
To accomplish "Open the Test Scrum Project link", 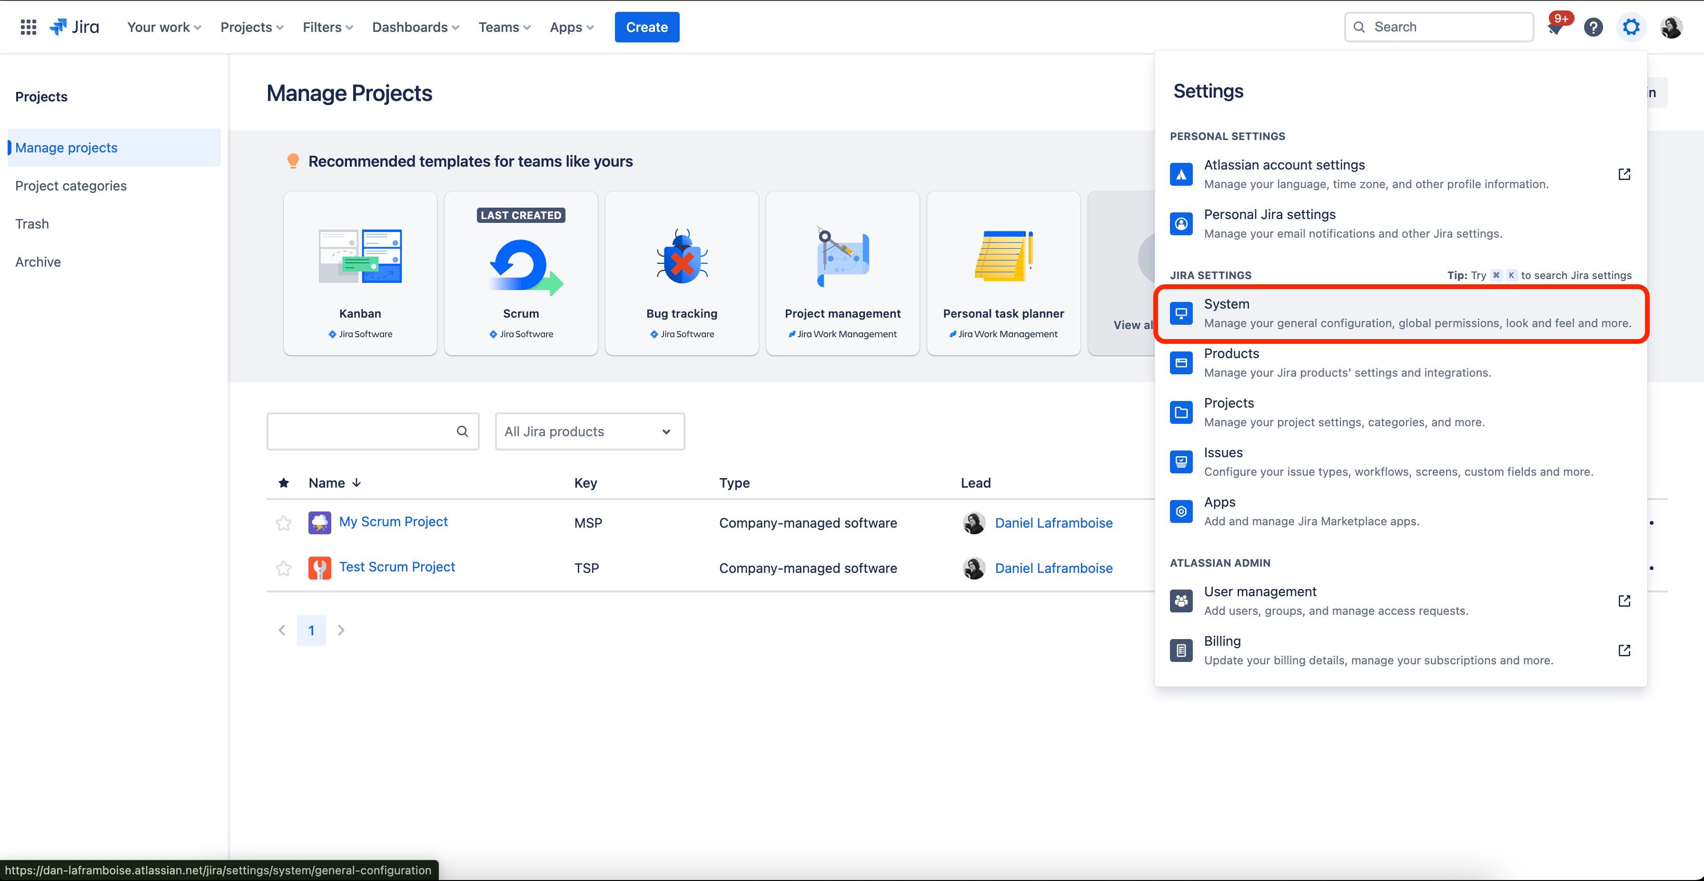I will point(397,567).
